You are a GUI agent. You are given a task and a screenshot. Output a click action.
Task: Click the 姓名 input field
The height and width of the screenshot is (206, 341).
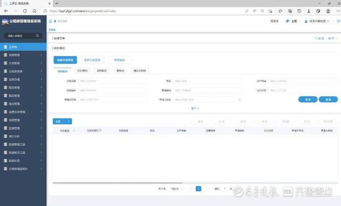coord(208,81)
